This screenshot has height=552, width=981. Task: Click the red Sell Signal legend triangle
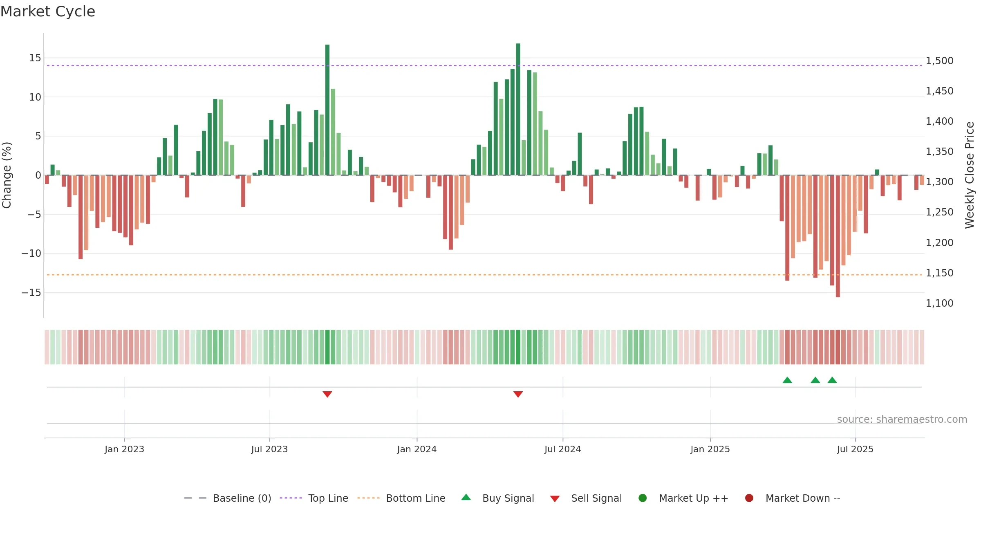[555, 499]
